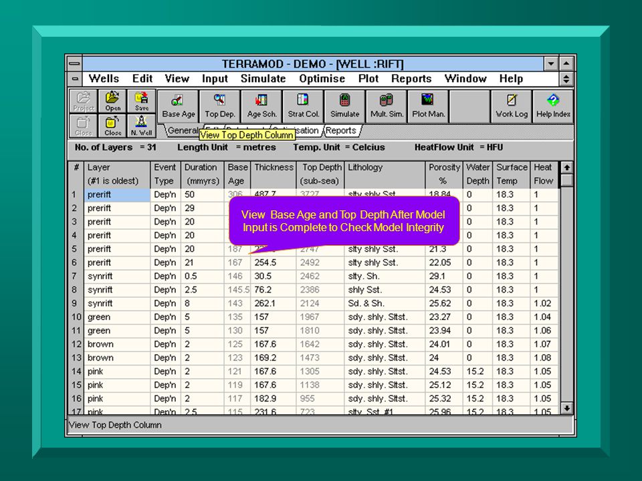Screen dimensions: 642x481
Task: Open Plot Man. from the toolbar
Action: coord(428,106)
